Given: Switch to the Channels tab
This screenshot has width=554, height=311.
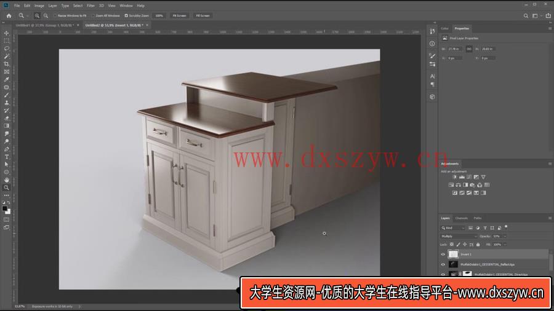Looking at the screenshot, I should point(462,218).
